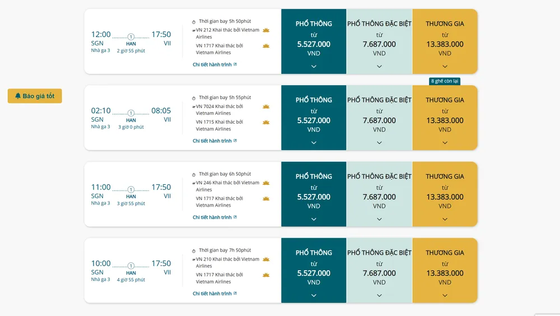560x316 pixels.
Task: Expand Thương Gia fare for the 10:00 flight
Action: coord(445,295)
